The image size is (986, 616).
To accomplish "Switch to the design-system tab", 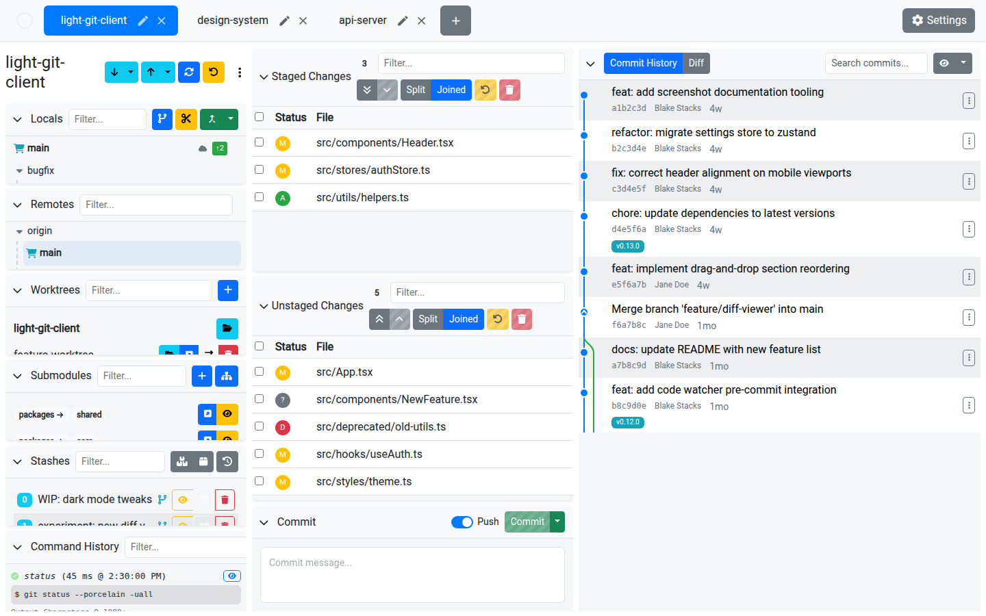I will pos(233,21).
